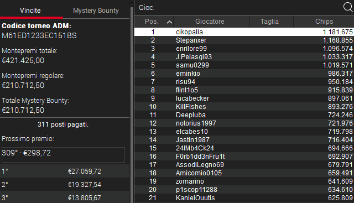354x203 pixels.
Task: Select player flint1o5 row
Action: pos(244,90)
